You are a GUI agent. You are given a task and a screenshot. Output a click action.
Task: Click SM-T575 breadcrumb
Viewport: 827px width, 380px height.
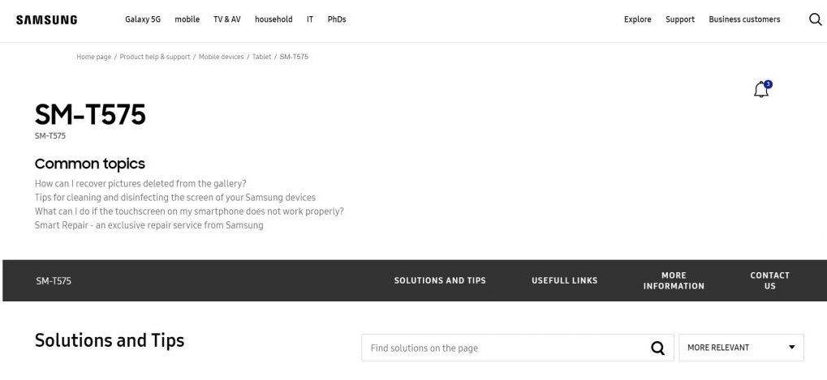tap(294, 57)
